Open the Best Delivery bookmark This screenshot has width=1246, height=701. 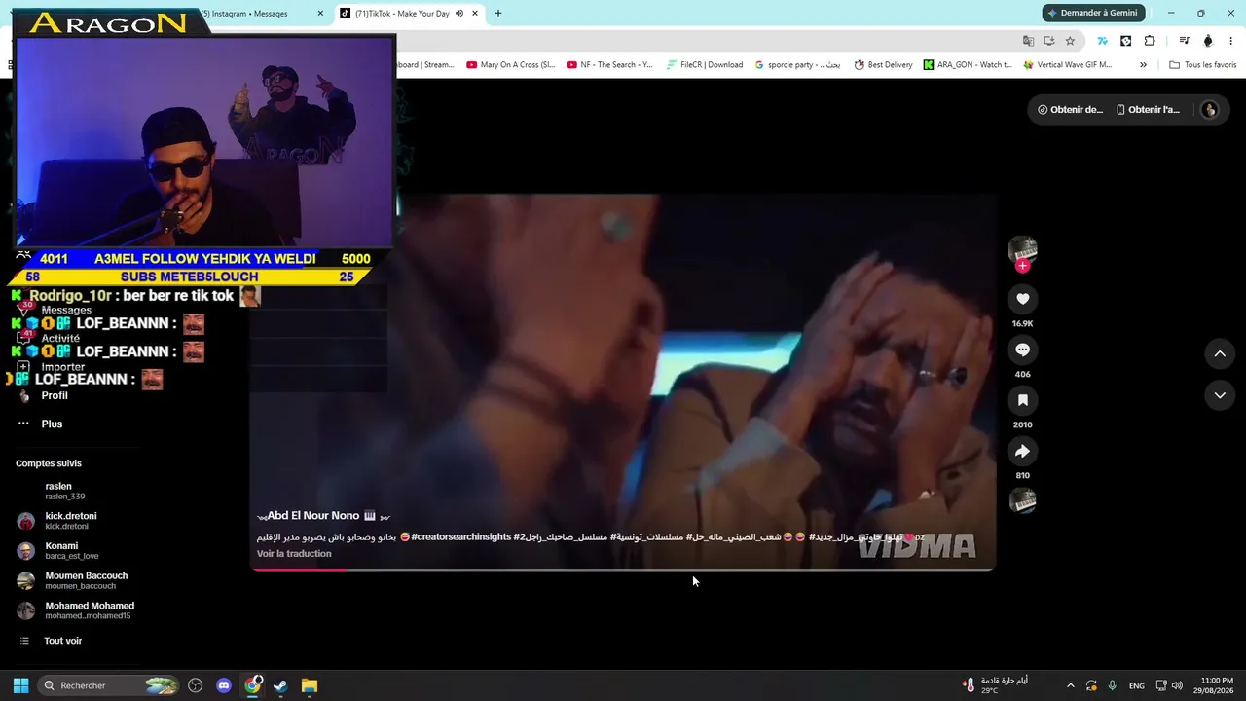[x=883, y=65]
